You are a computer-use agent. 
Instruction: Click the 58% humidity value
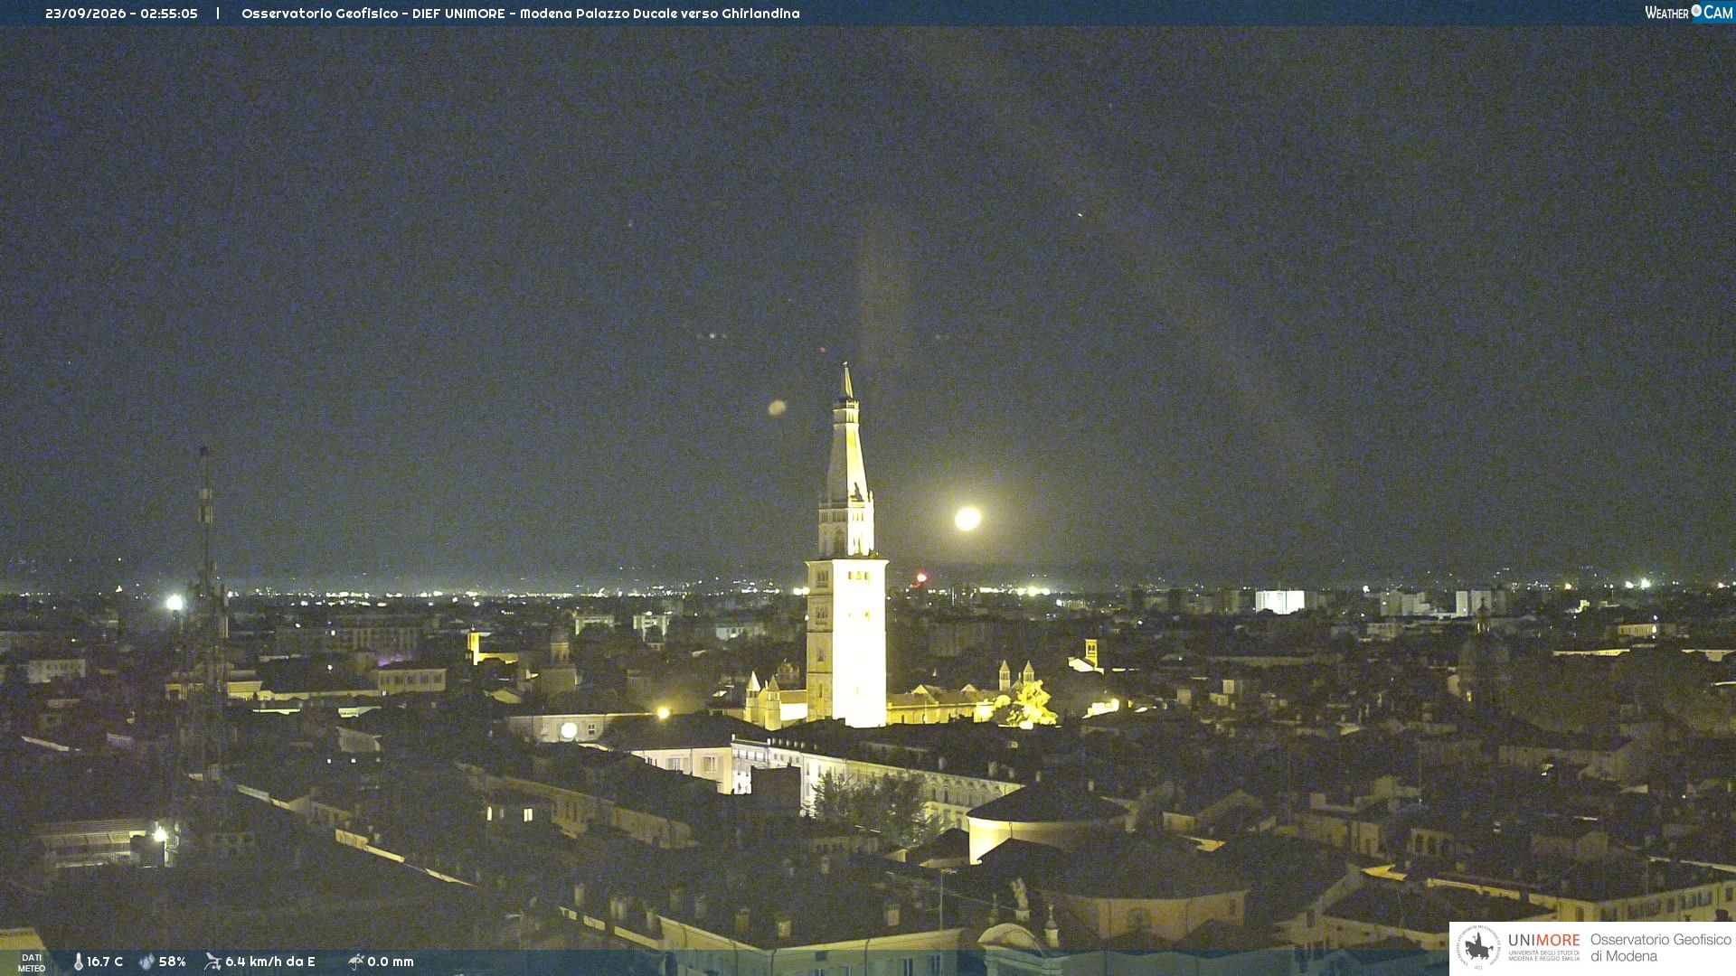173,962
